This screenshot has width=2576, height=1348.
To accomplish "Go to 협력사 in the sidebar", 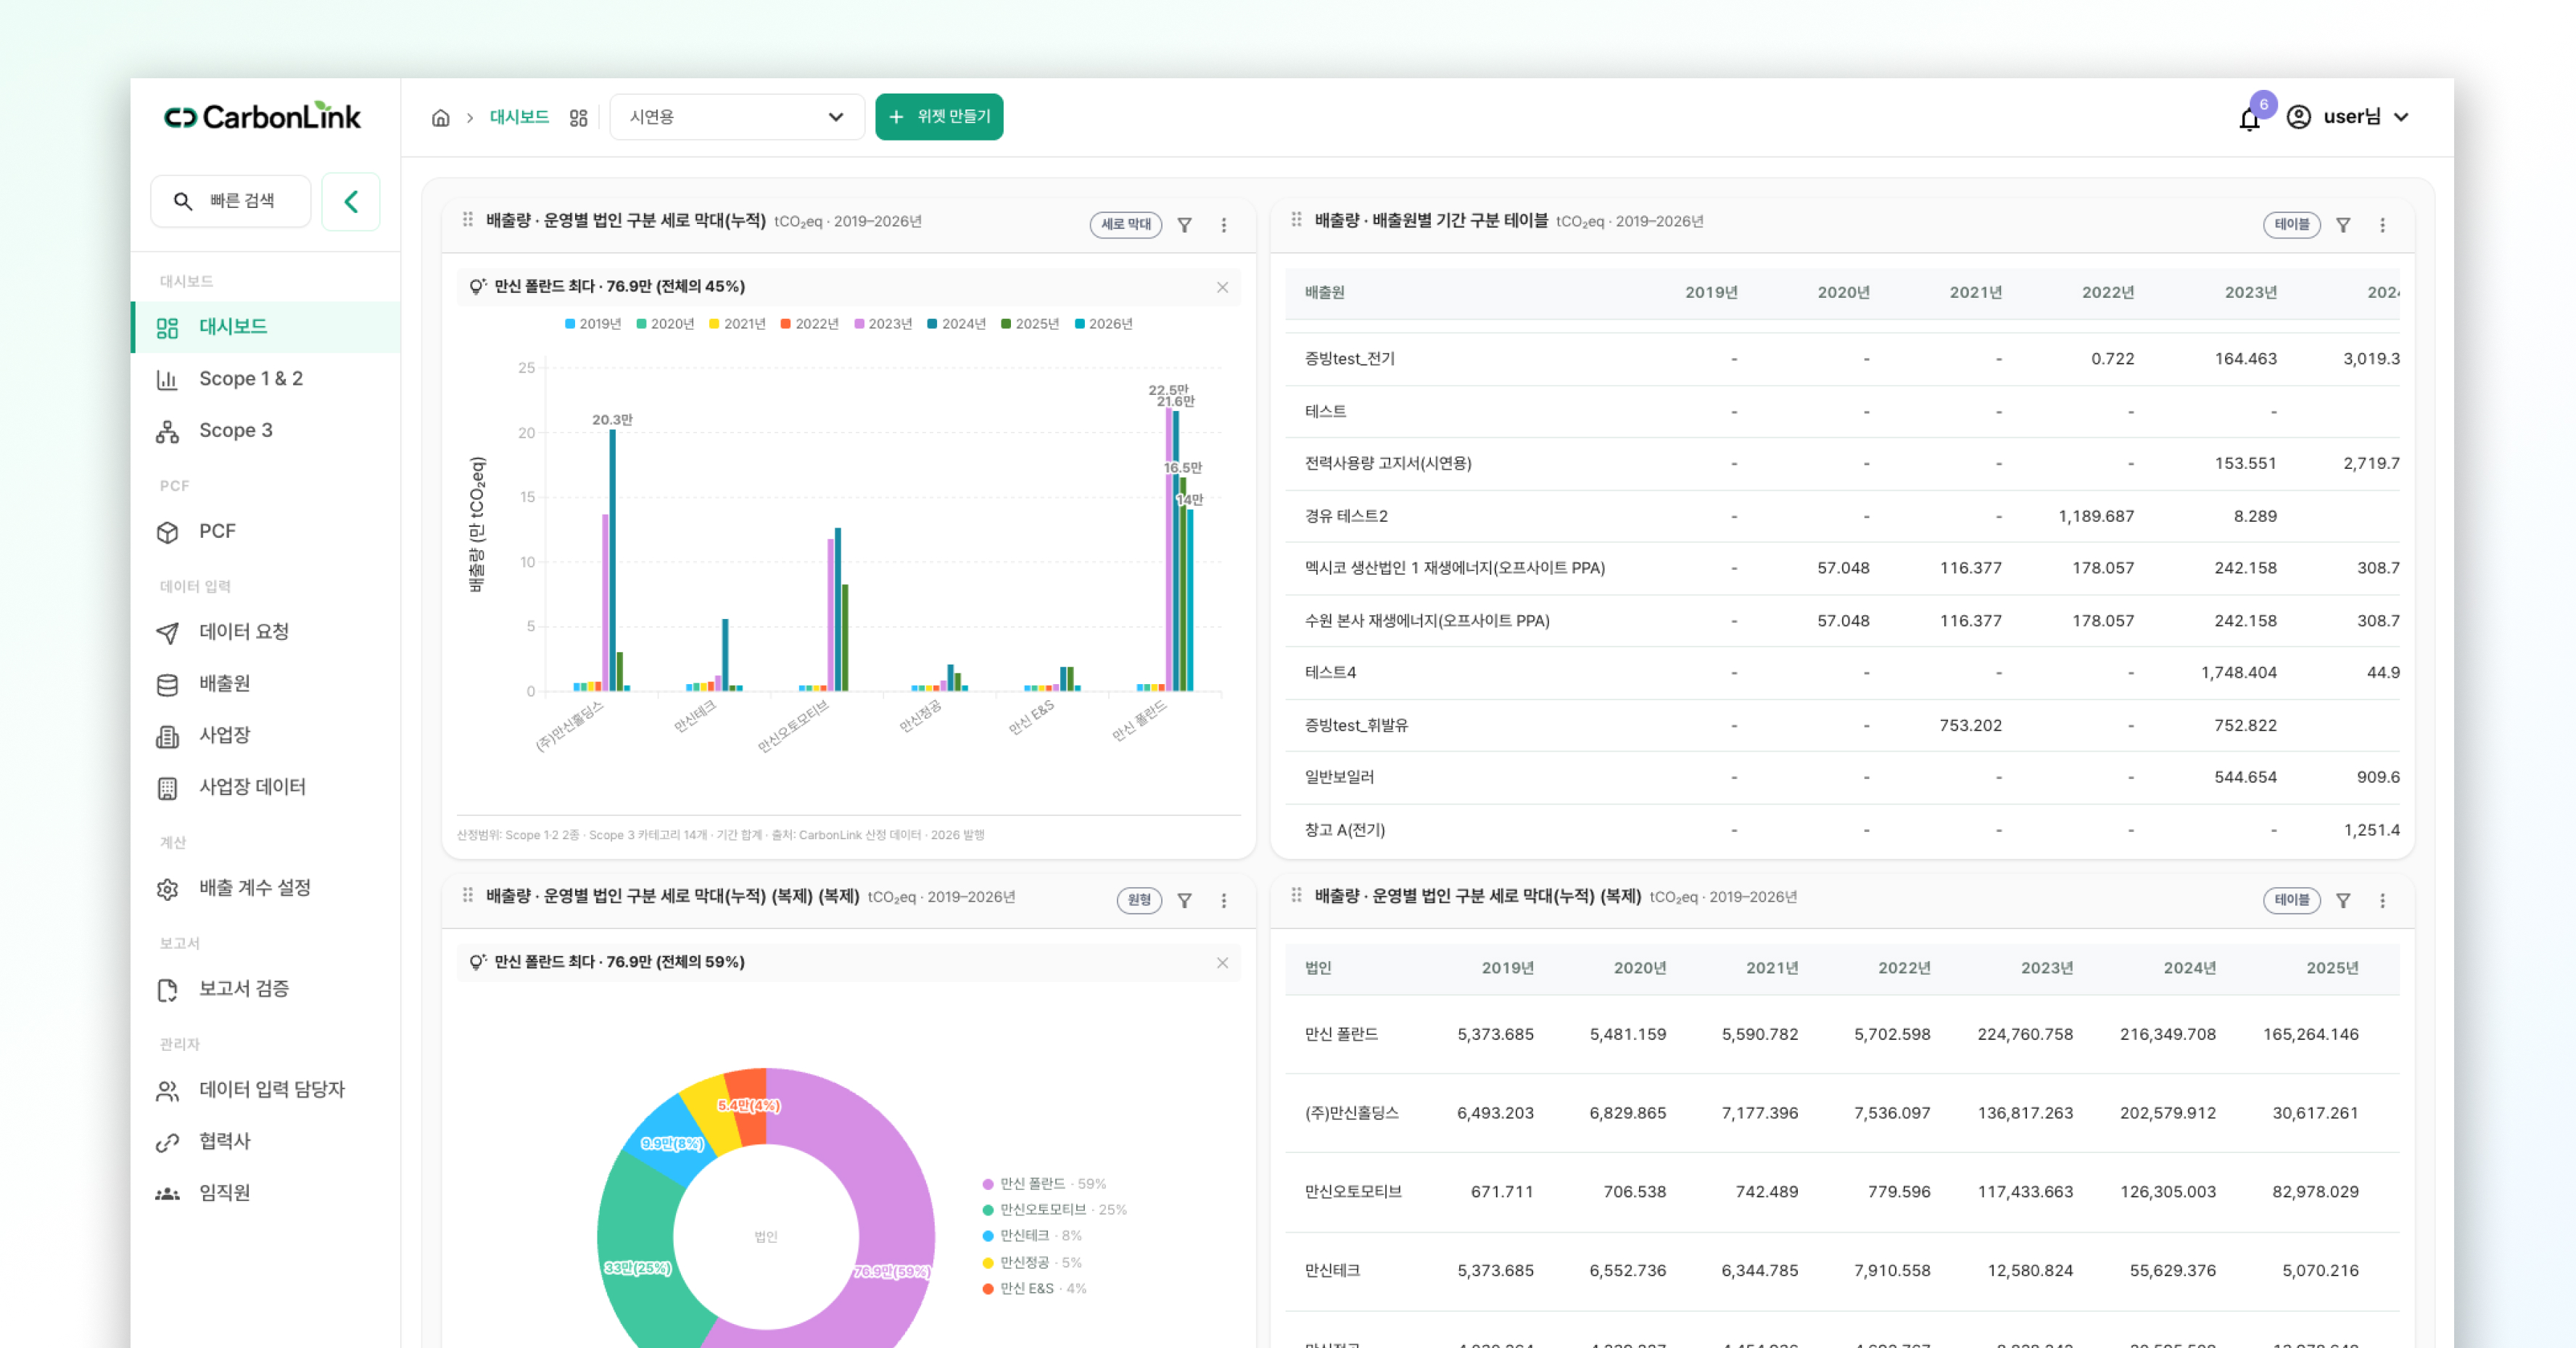I will tap(266, 1143).
